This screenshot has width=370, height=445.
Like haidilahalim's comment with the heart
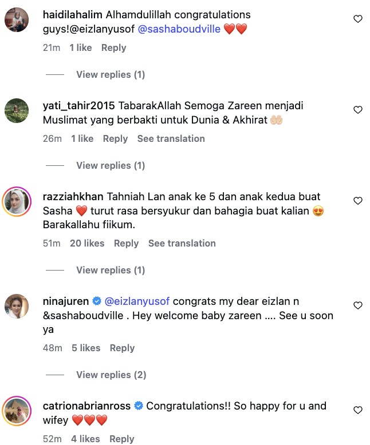click(358, 19)
